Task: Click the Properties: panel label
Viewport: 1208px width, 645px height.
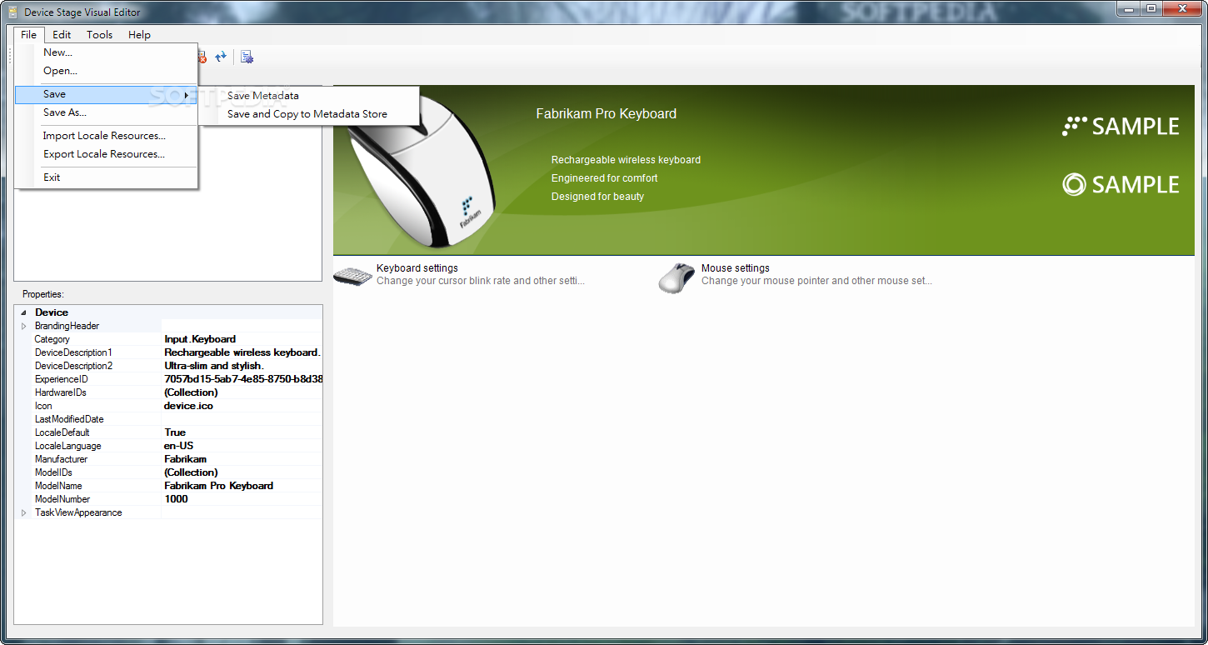Action: (43, 294)
